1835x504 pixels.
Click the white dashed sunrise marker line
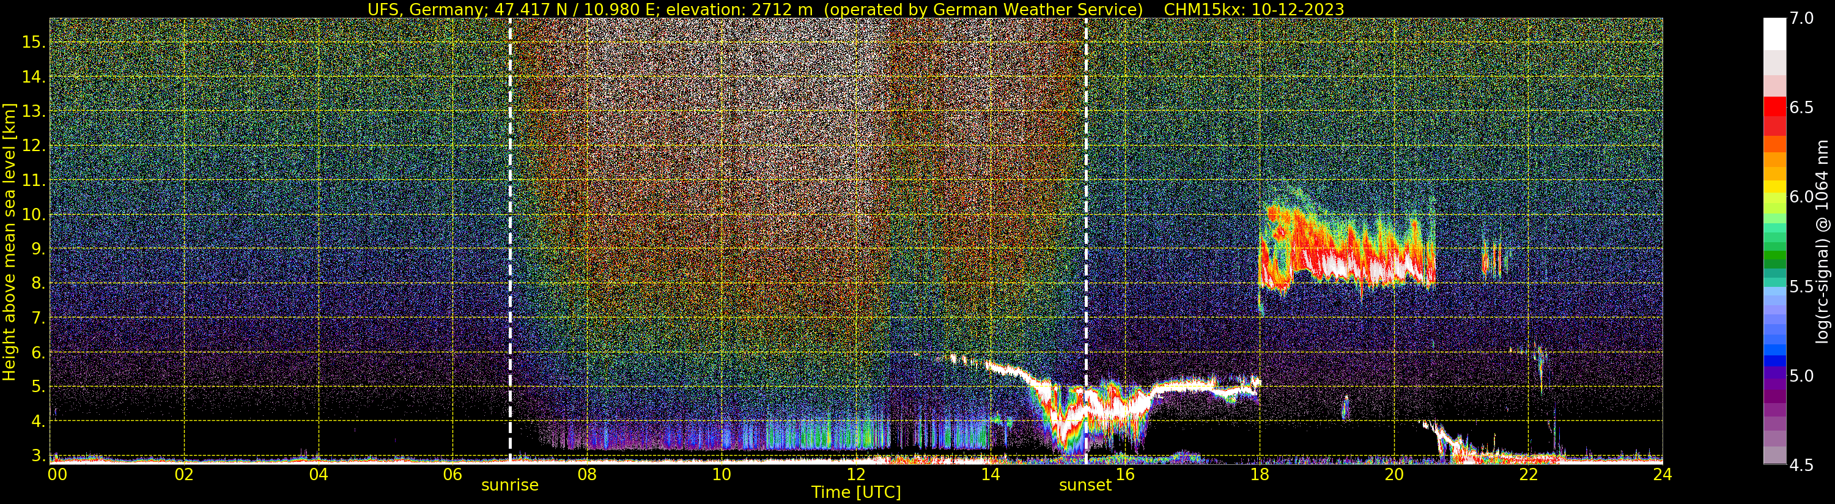point(510,240)
